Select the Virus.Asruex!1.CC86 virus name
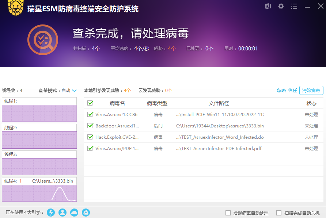 pyautogui.click(x=117, y=115)
